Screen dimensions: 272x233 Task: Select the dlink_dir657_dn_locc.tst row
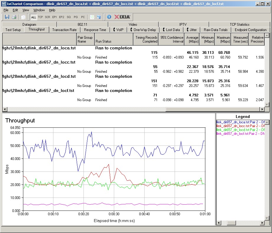[x=133, y=62]
